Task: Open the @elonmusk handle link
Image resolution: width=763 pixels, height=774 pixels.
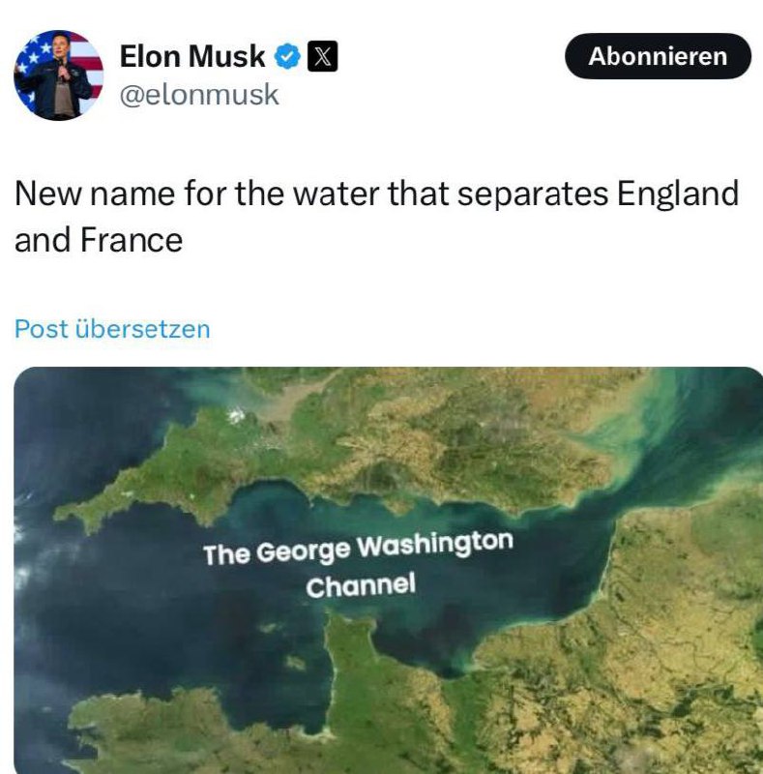Action: click(199, 94)
